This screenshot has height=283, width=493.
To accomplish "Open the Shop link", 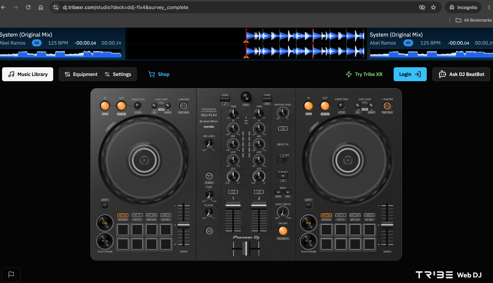I will coord(159,74).
